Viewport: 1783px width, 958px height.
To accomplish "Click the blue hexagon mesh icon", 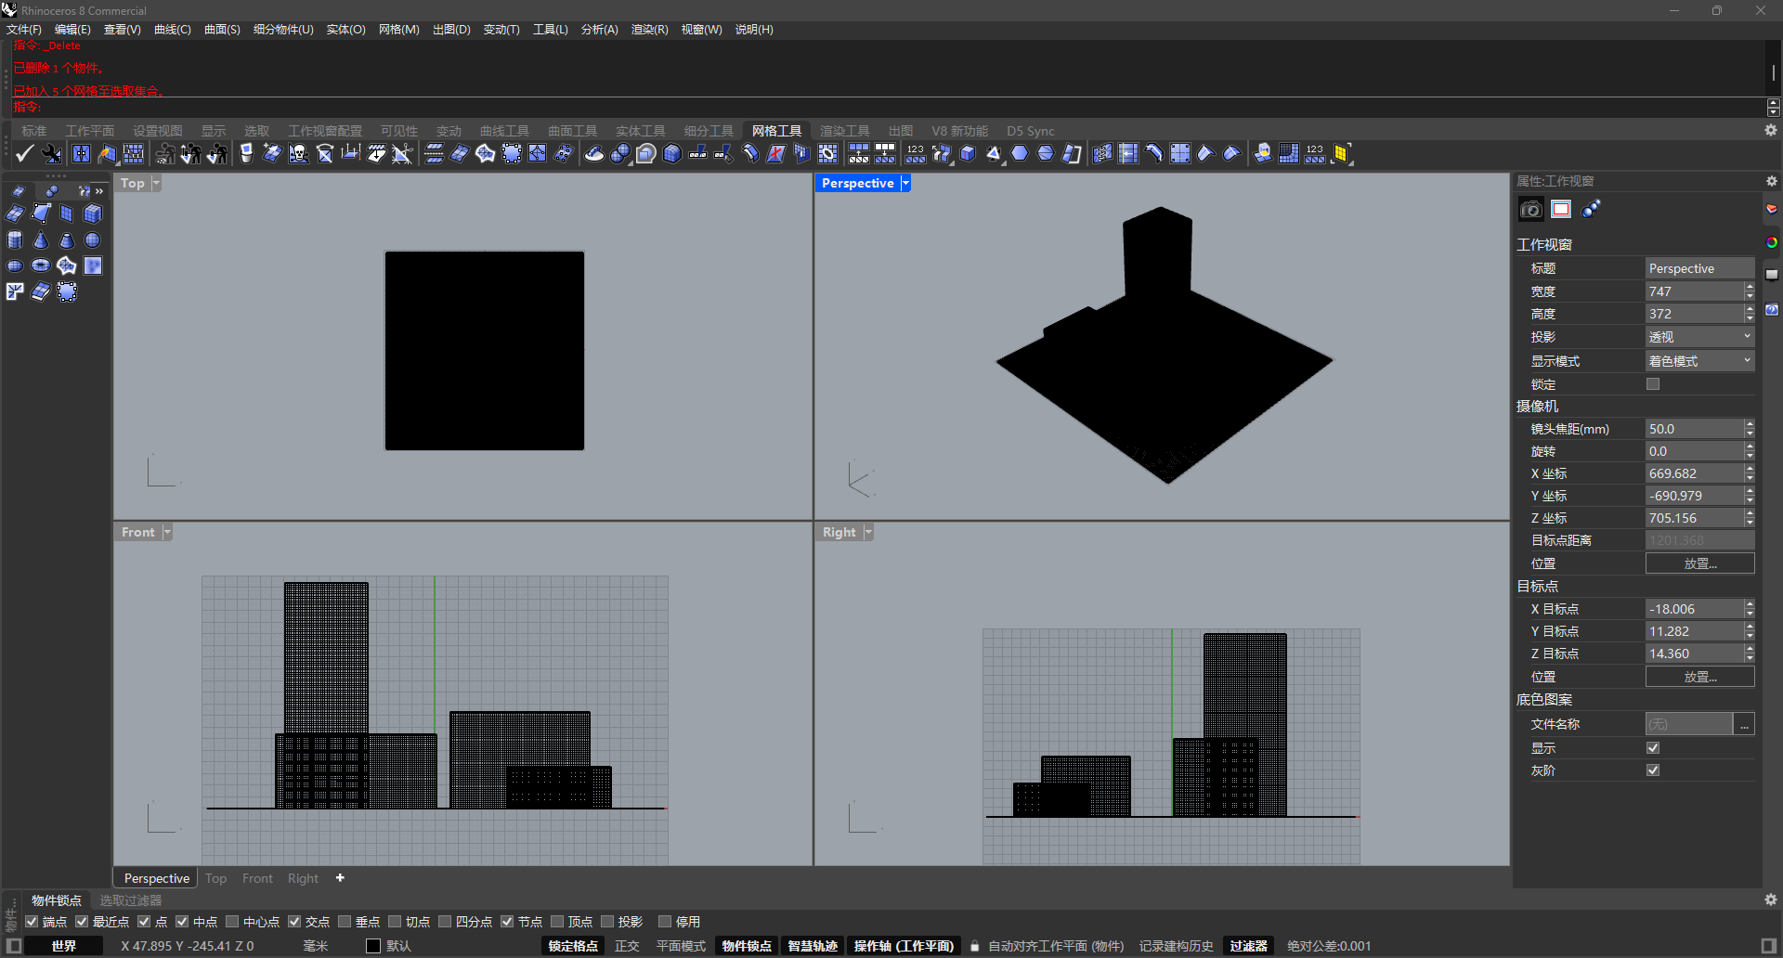I will point(1020,153).
